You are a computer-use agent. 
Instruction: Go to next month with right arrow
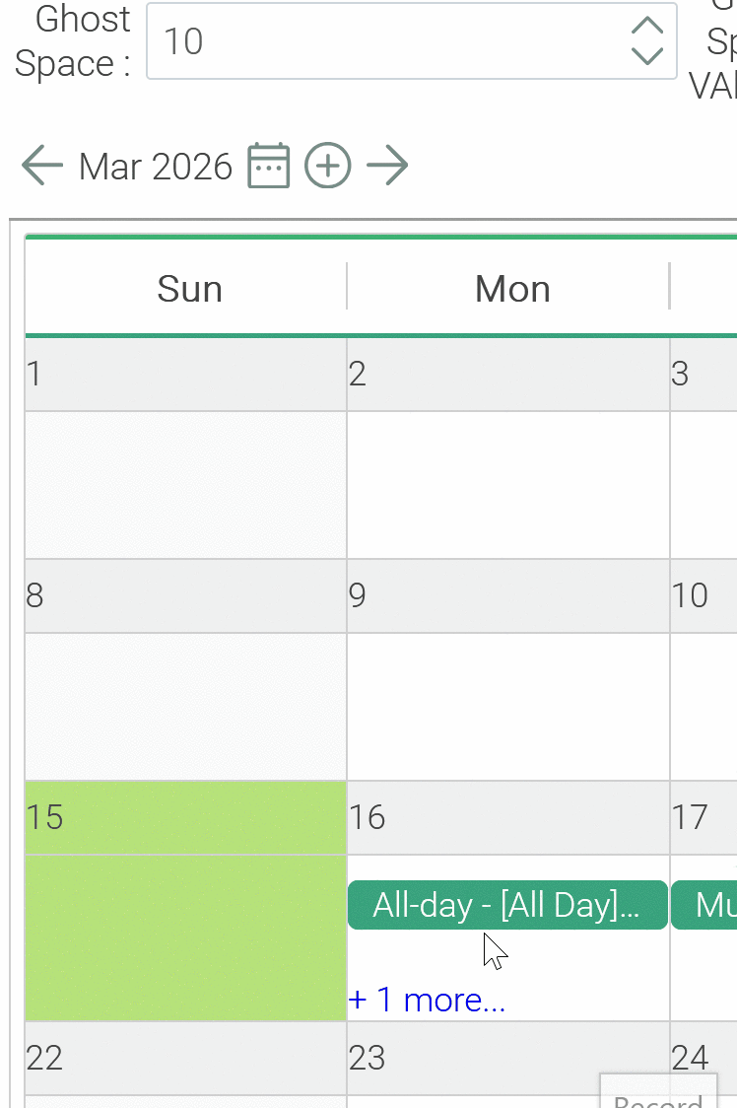(387, 166)
